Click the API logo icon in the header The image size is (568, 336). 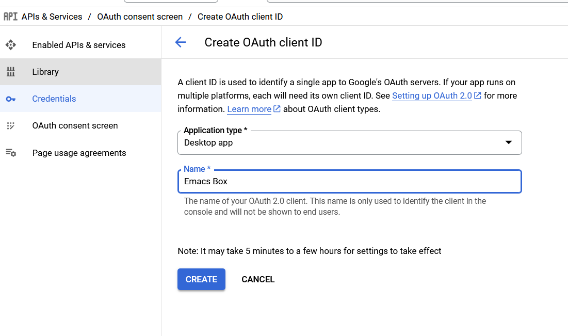[10, 17]
